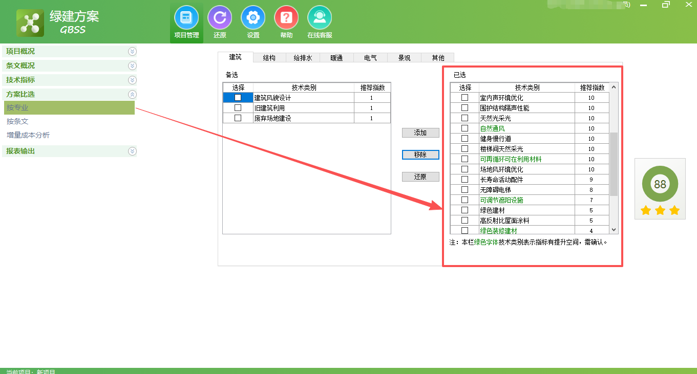Click the 还原 toolbar icon
697x374 pixels.
tap(219, 21)
